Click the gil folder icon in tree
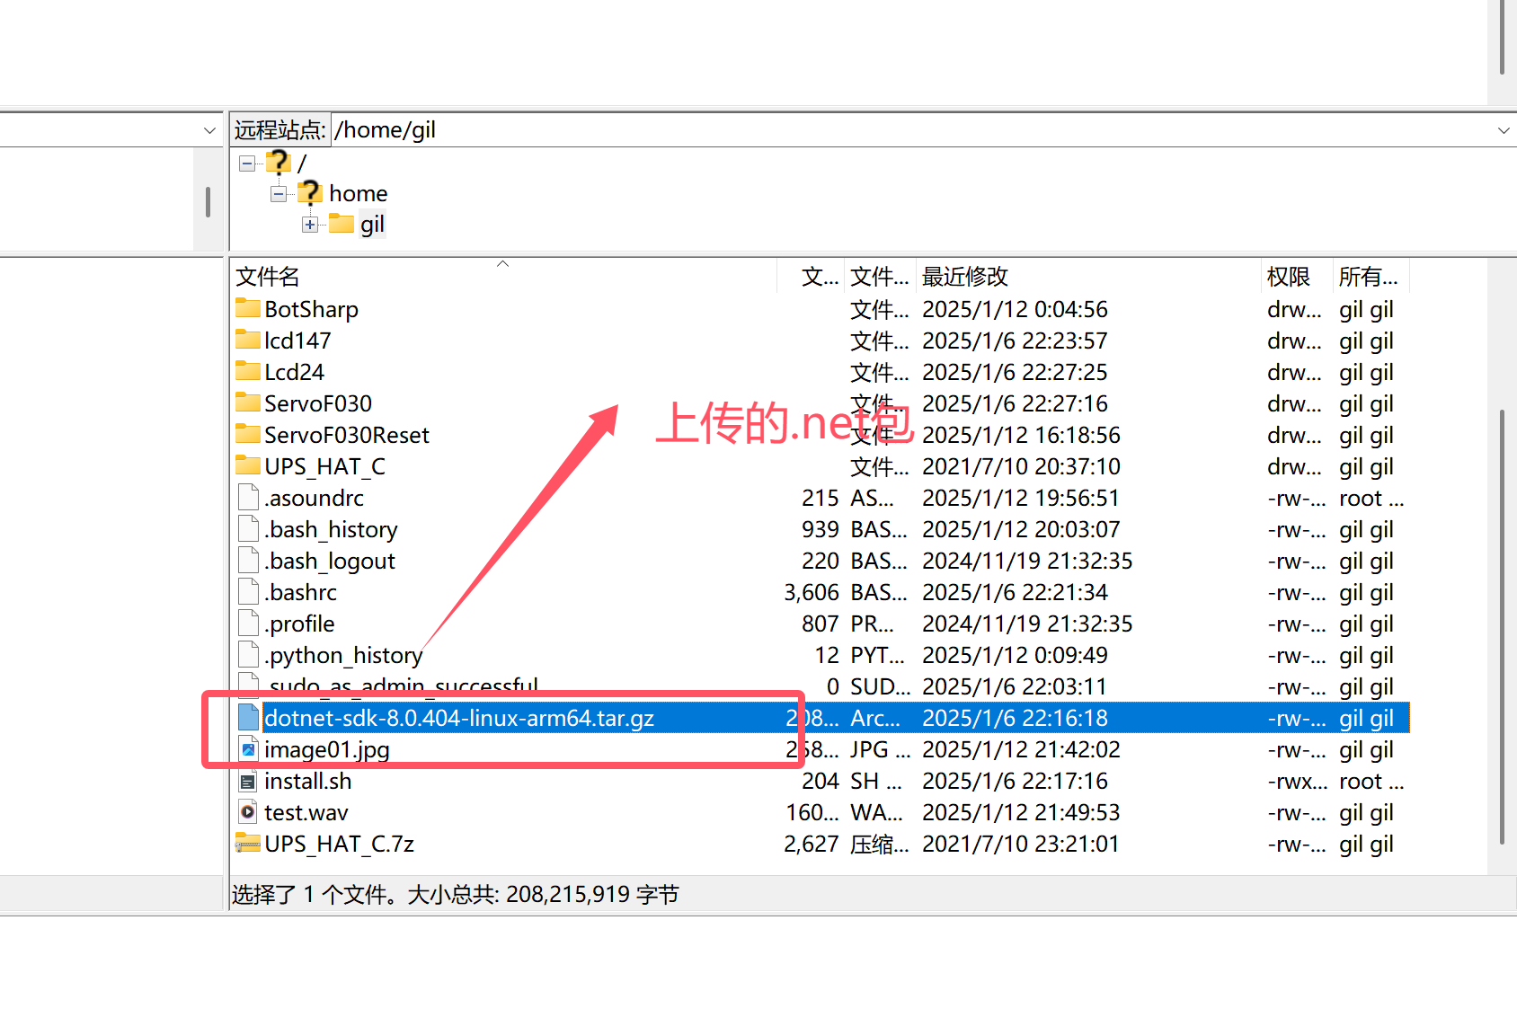The width and height of the screenshot is (1517, 1035). 342,223
